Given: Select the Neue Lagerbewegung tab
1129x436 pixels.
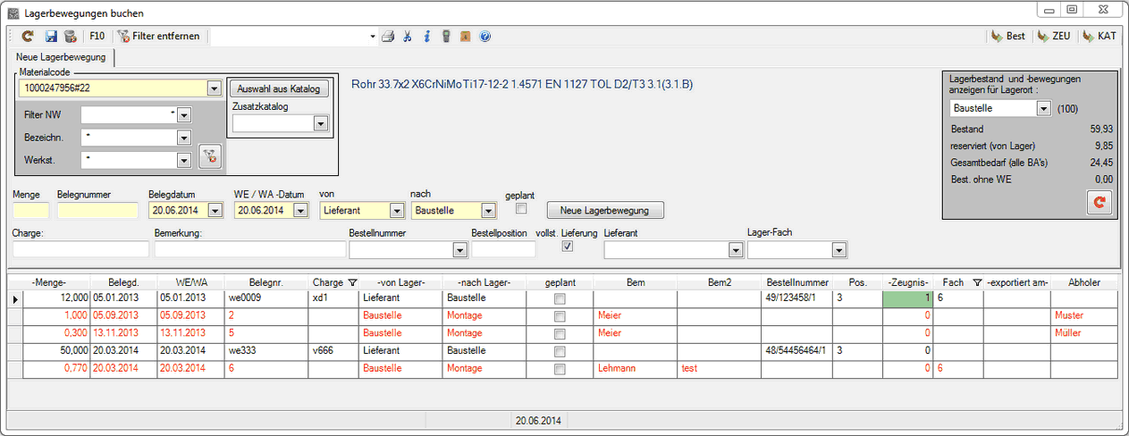Looking at the screenshot, I should pyautogui.click(x=63, y=57).
